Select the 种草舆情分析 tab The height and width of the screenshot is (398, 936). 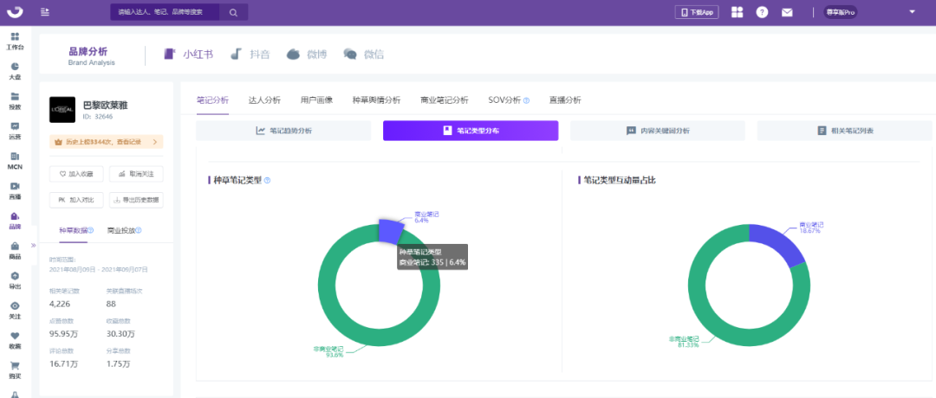377,100
